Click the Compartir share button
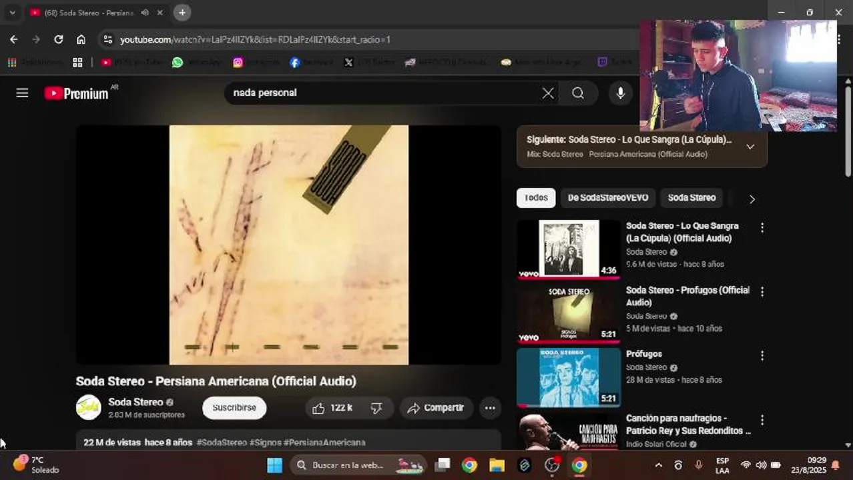 436,408
